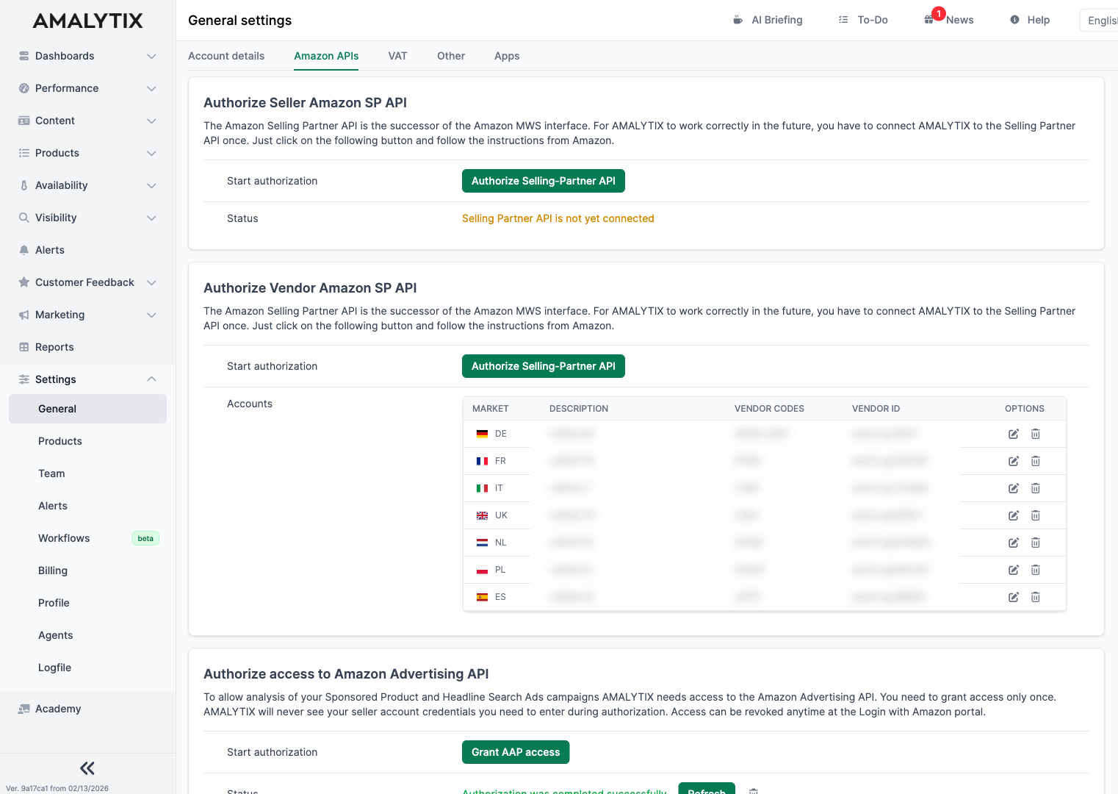This screenshot has height=794, width=1118.
Task: Open the Workflows beta settings
Action: 64,538
